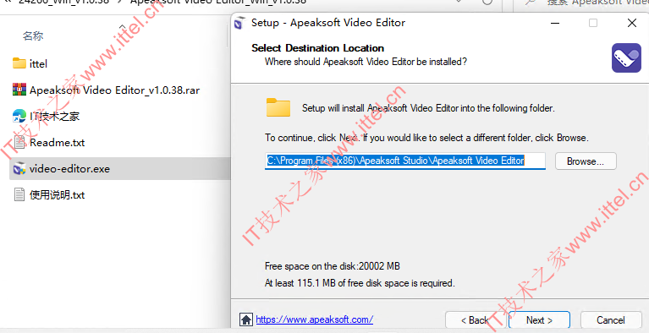Viewport: 649px width, 333px height.
Task: Click the WinRAR archive icon
Action: click(x=19, y=90)
